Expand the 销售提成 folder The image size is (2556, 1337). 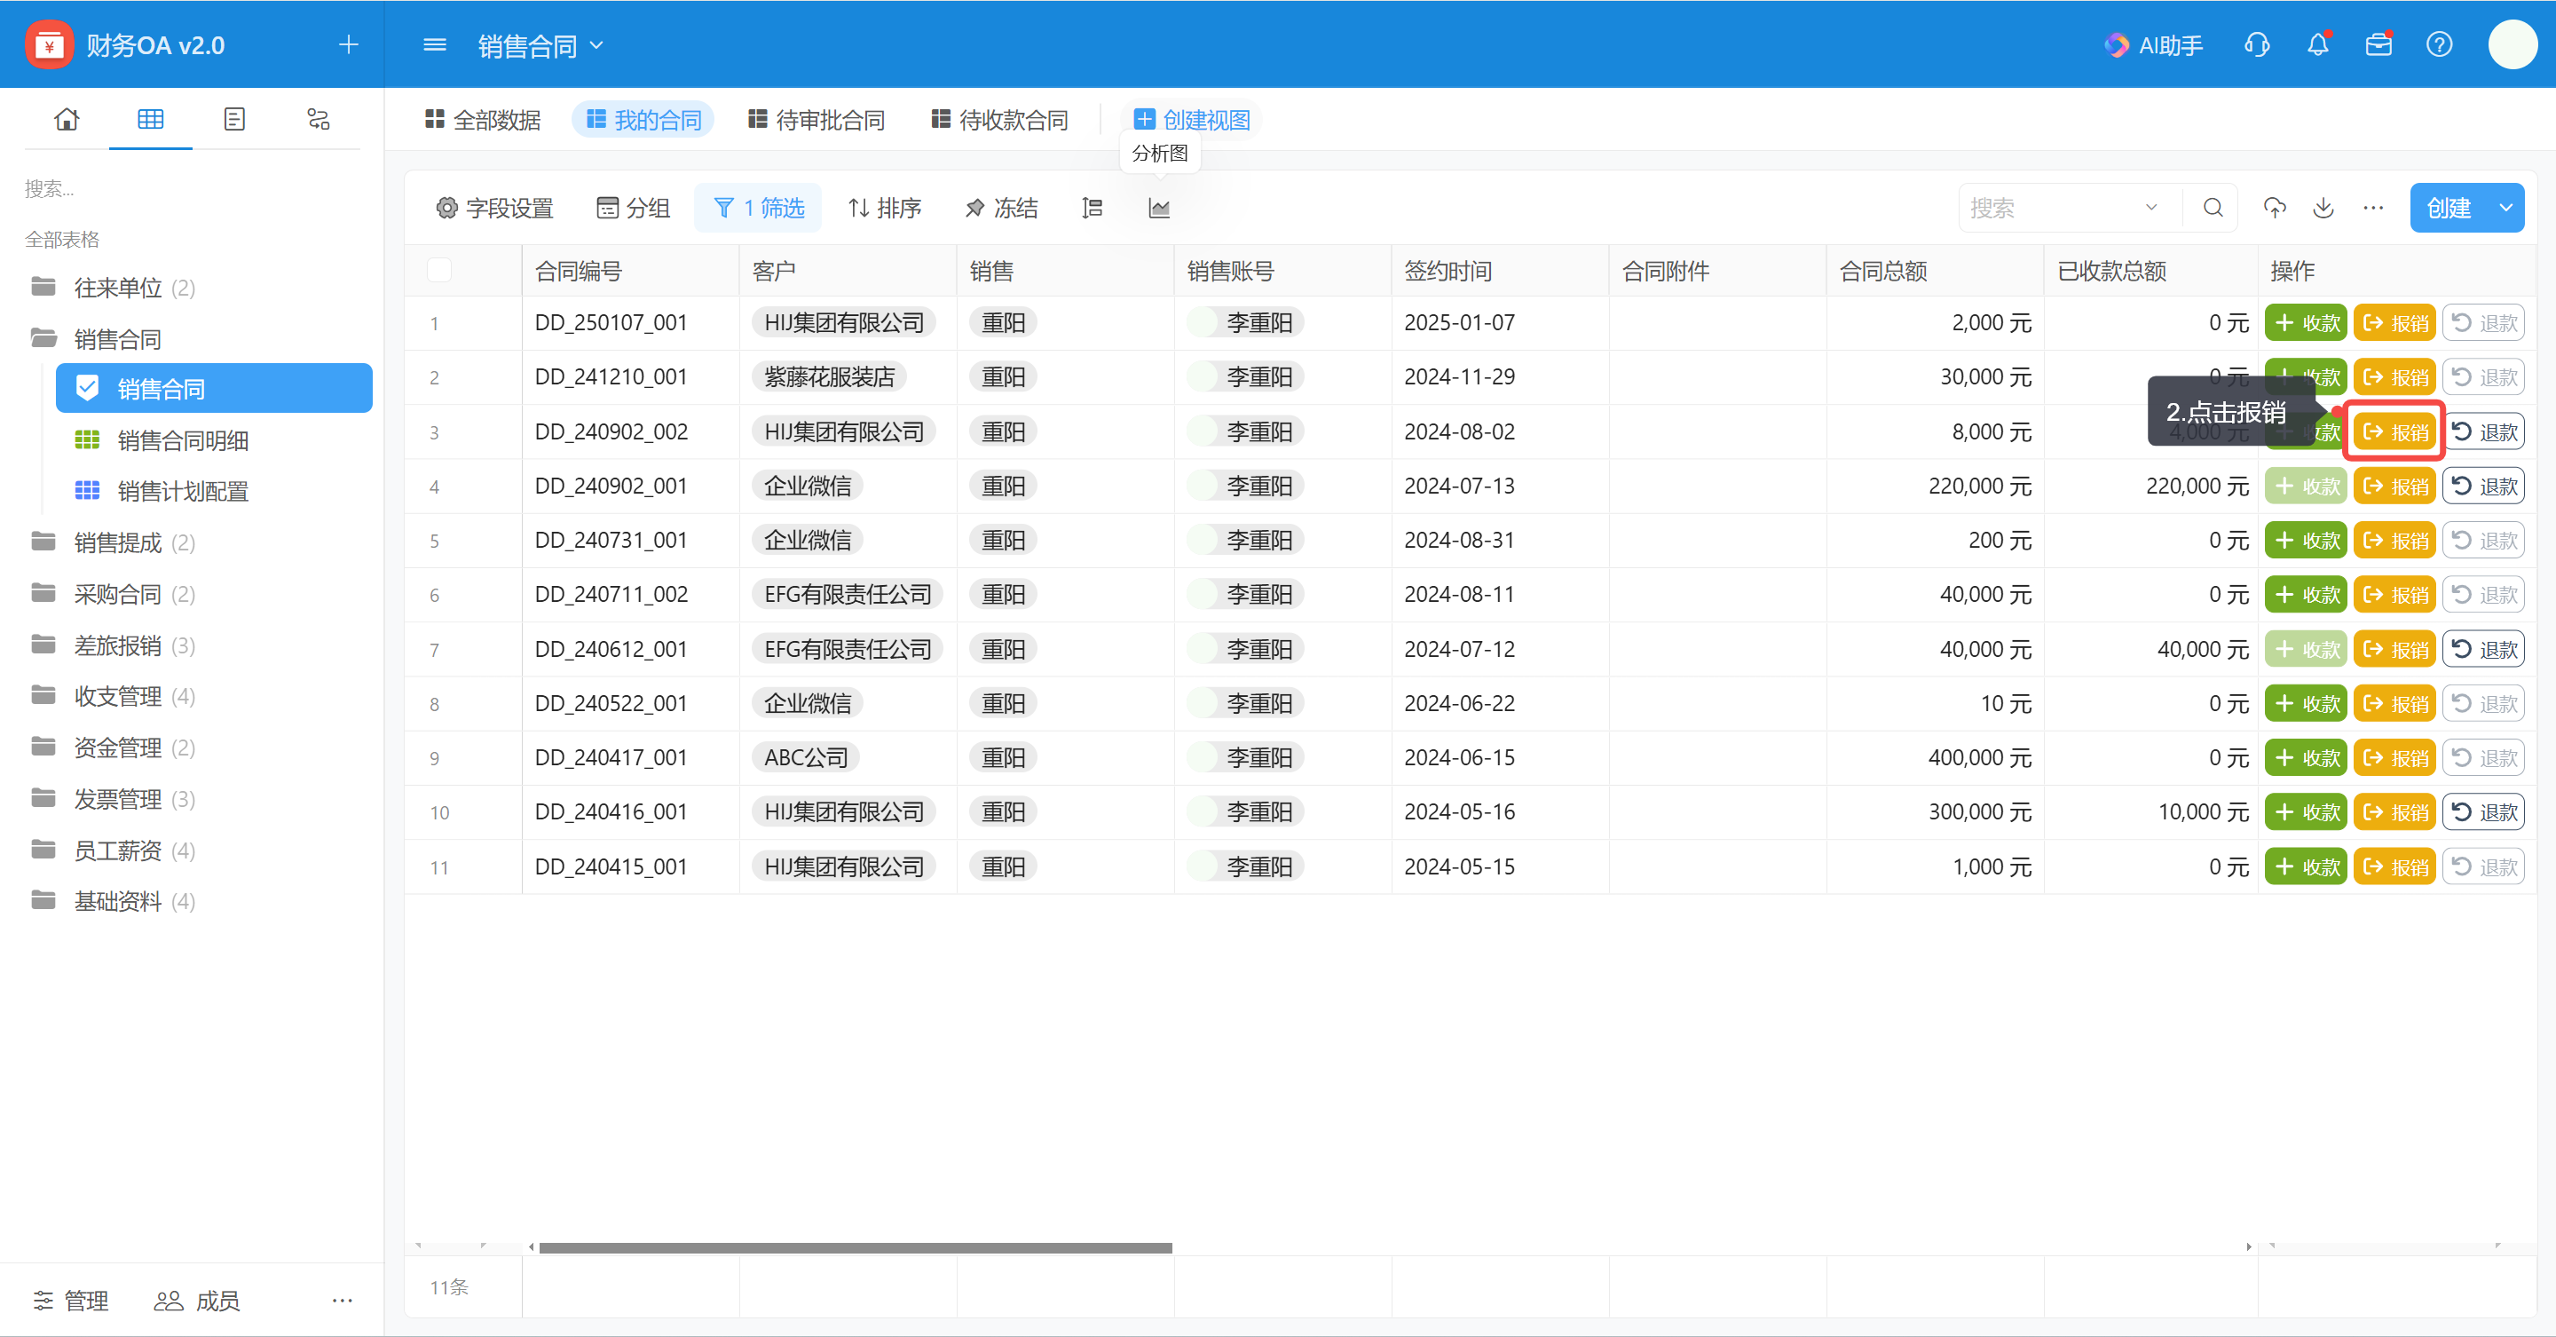coord(114,543)
